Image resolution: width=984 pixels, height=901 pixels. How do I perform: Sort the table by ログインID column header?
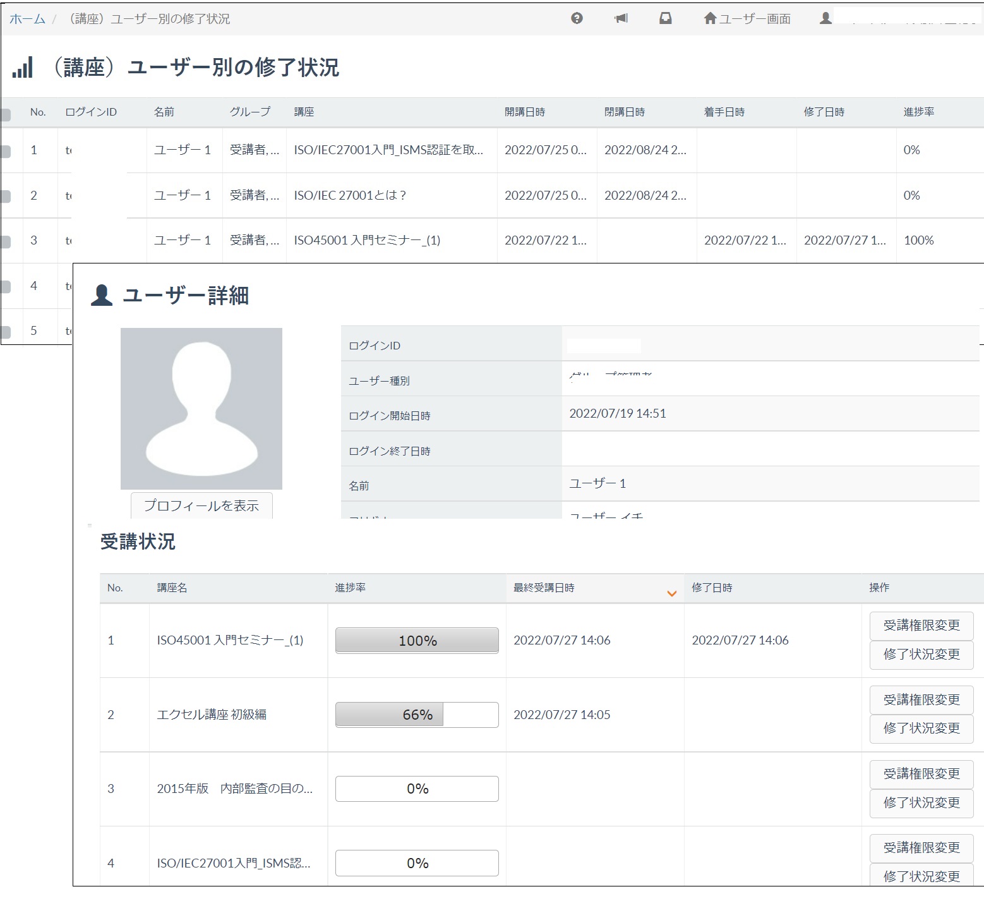[x=91, y=112]
